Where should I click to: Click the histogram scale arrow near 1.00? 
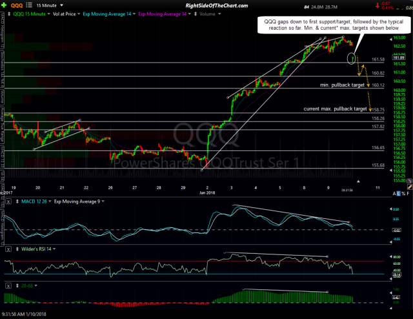point(390,293)
